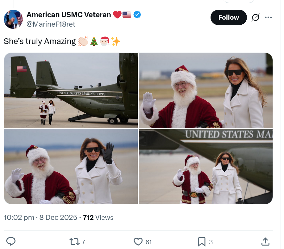Open the author's profile avatar
The width and height of the screenshot is (284, 249).
(x=13, y=19)
